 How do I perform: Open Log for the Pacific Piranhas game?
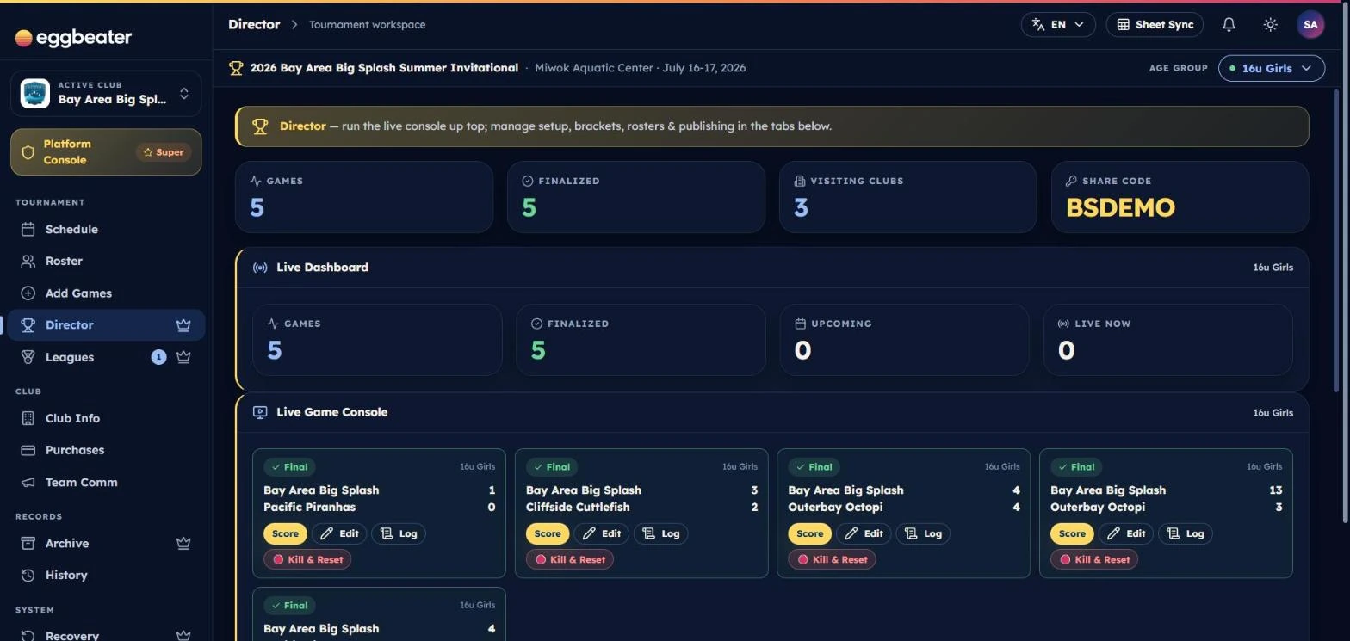pos(399,533)
